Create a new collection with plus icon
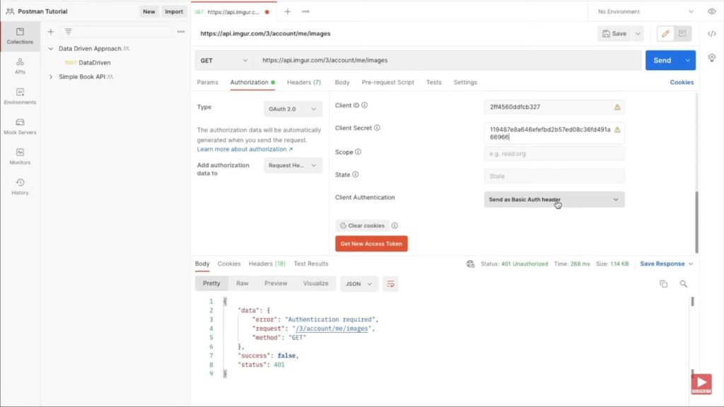The image size is (724, 407). 51,32
